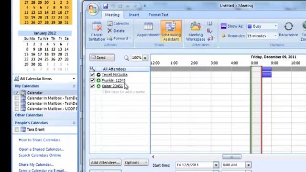This screenshot has width=306, height=172.
Task: Toggle Kaiser 23456 attendee checkbox
Action: 92,86
